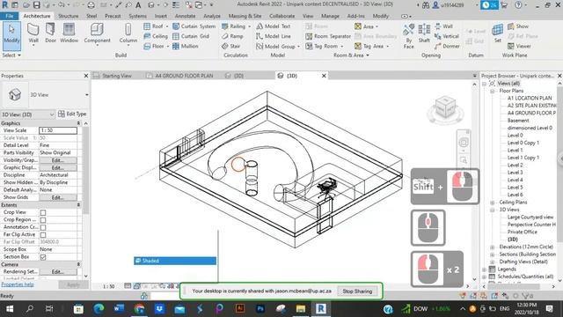Click the ViewCube in 3D view

click(445, 108)
